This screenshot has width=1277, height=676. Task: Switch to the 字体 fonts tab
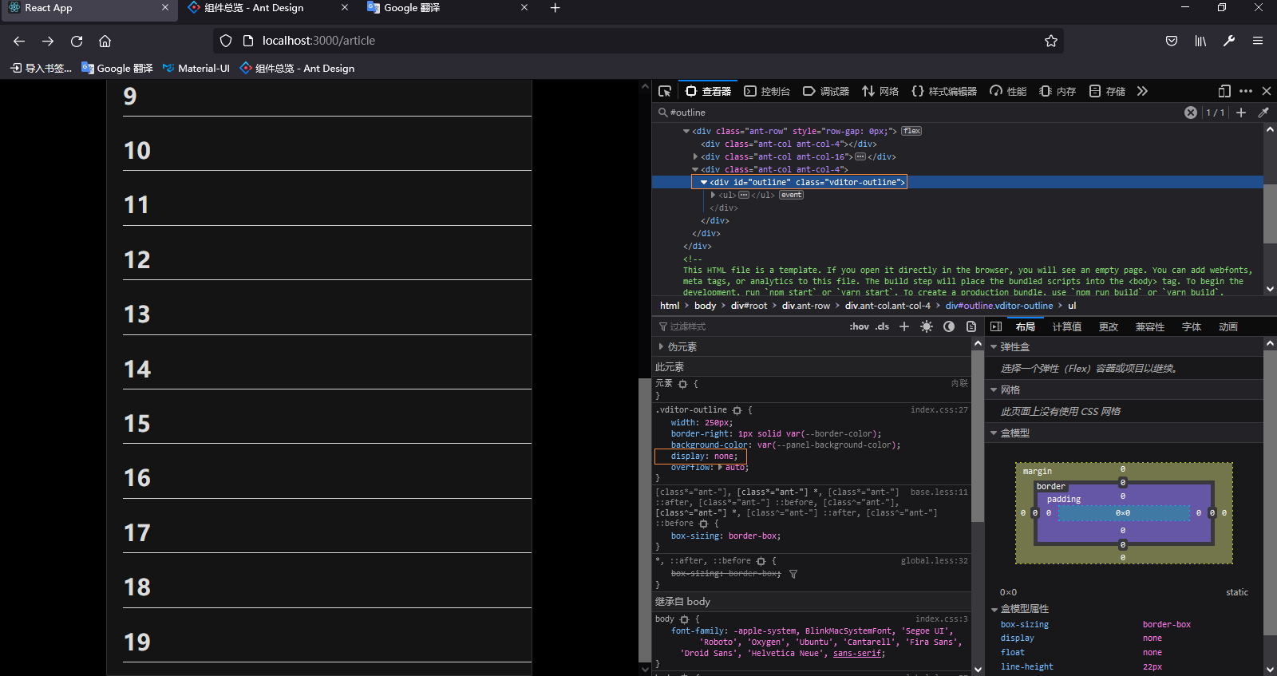pyautogui.click(x=1192, y=326)
